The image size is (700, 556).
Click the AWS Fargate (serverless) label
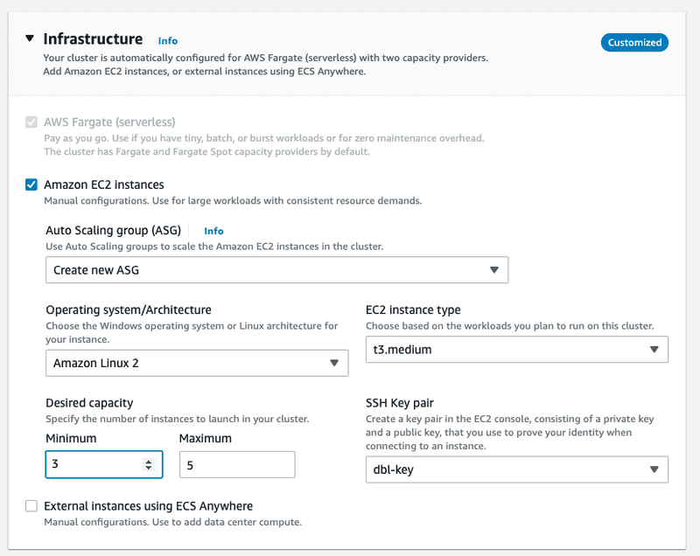point(109,122)
